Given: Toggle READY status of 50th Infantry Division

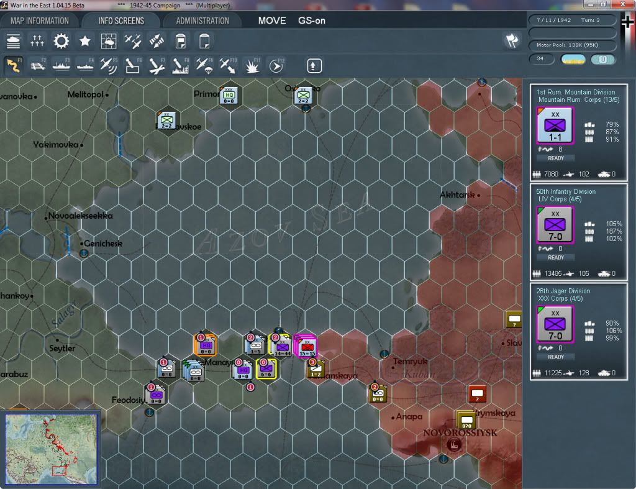Looking at the screenshot, I should coord(556,258).
